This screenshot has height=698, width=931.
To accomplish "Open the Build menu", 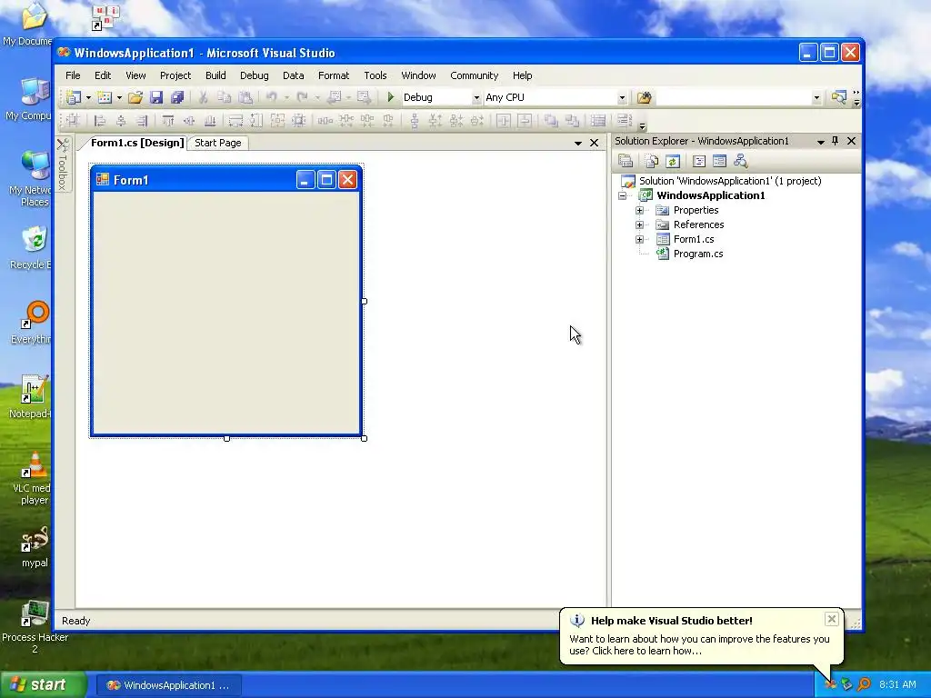I will (215, 75).
